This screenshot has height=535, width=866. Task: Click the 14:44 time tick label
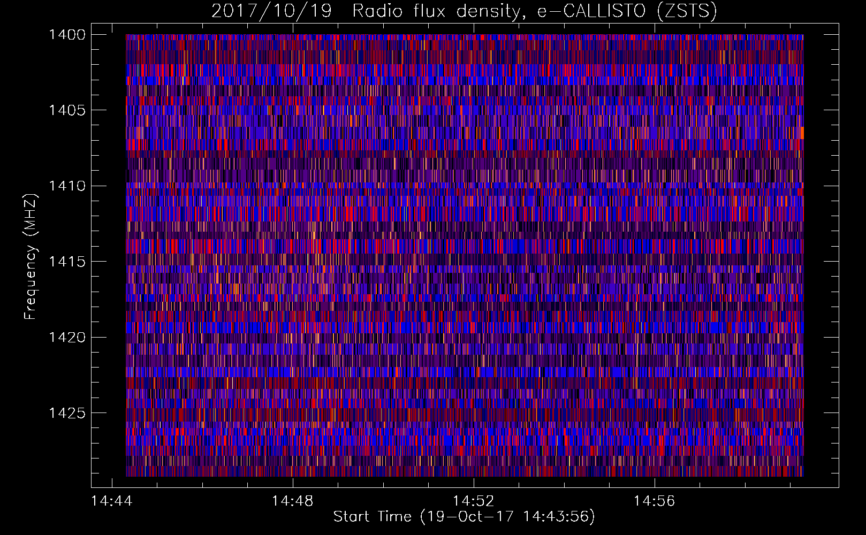pos(111,501)
